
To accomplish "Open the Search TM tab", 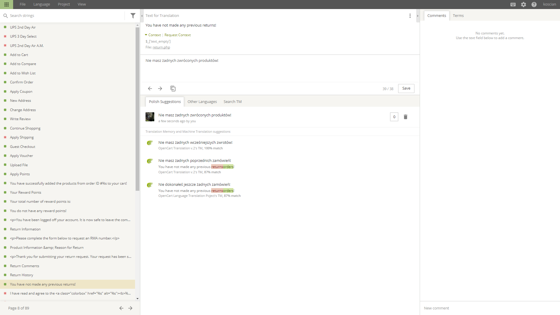I will 232,102.
